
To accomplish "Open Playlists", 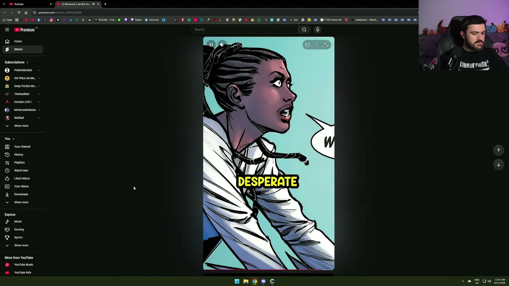I will (x=22, y=162).
